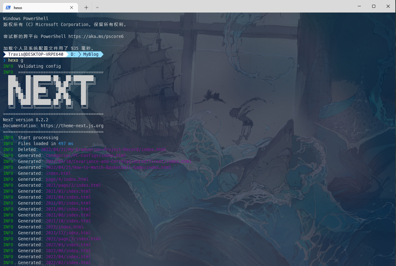Image resolution: width=396 pixels, height=266 pixels.
Task: Click the 'Validating config' line
Action: coord(40,66)
